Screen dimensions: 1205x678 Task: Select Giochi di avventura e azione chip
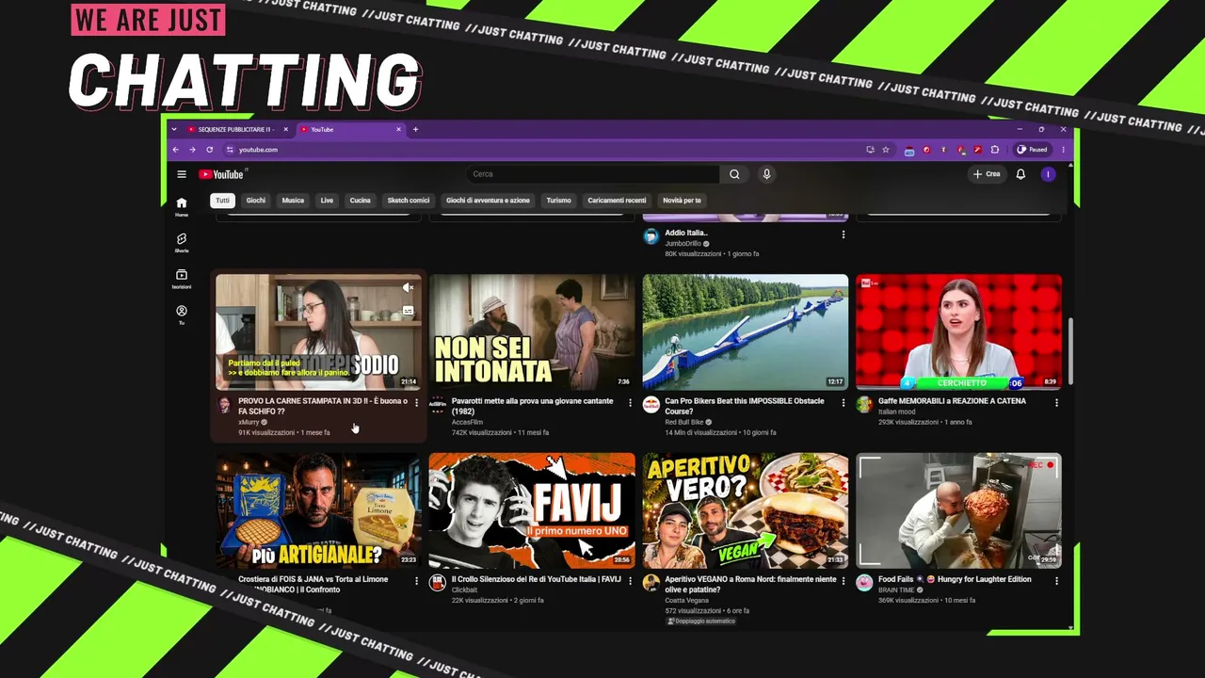click(488, 201)
